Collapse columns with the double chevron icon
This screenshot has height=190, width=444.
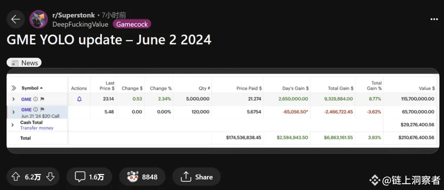[14, 88]
